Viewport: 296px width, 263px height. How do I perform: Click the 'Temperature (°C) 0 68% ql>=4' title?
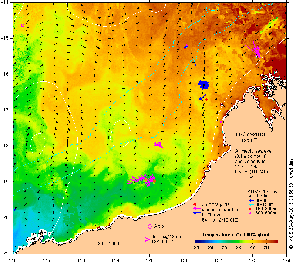(x=236, y=235)
